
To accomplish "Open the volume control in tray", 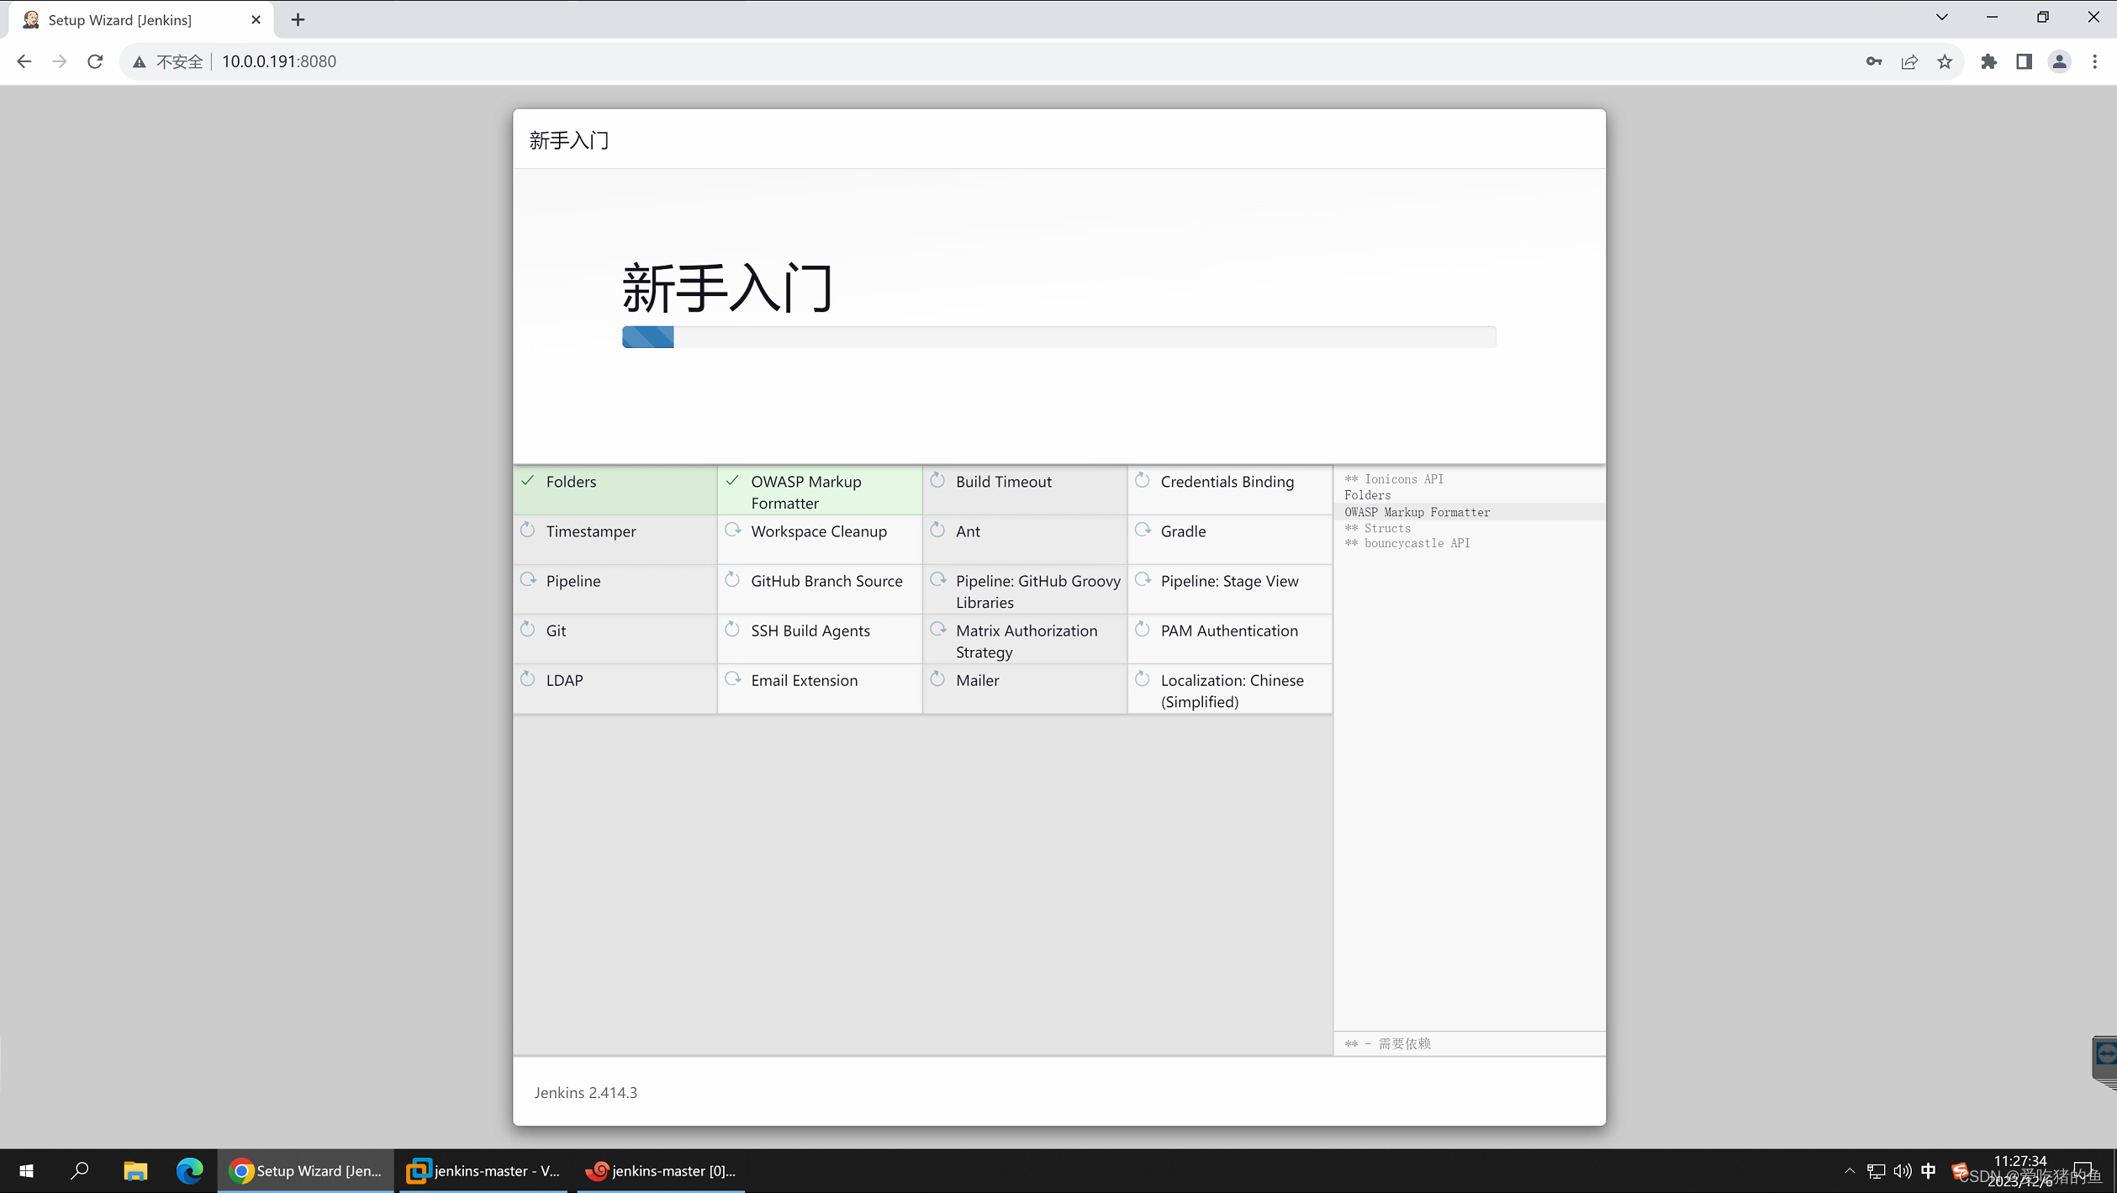I will (x=1902, y=1170).
